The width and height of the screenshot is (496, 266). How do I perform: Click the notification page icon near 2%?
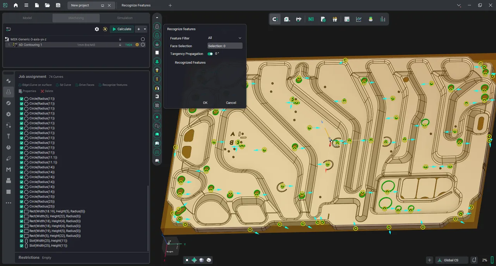click(474, 260)
